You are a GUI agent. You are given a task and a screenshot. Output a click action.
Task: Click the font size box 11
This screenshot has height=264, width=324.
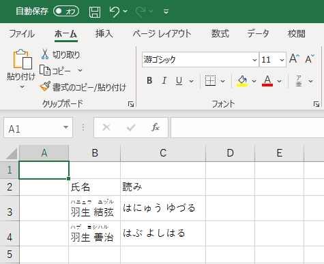tap(269, 60)
